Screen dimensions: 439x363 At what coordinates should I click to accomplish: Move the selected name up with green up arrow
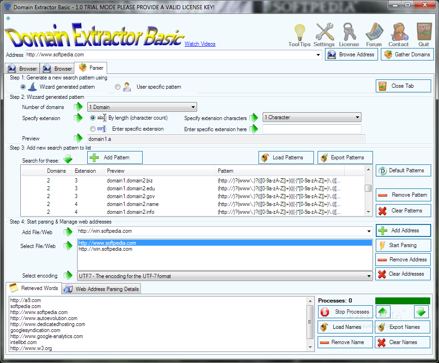coord(383,312)
